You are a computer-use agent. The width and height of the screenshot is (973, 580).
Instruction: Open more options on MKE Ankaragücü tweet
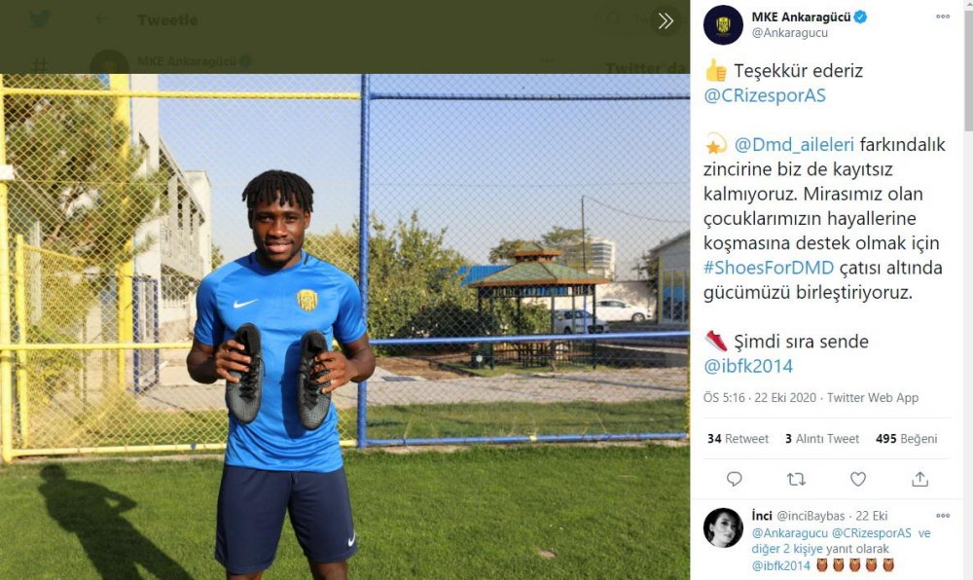pyautogui.click(x=943, y=17)
